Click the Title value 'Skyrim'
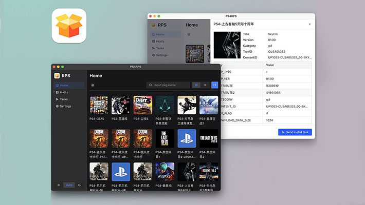This screenshot has width=365, height=205. click(x=273, y=34)
